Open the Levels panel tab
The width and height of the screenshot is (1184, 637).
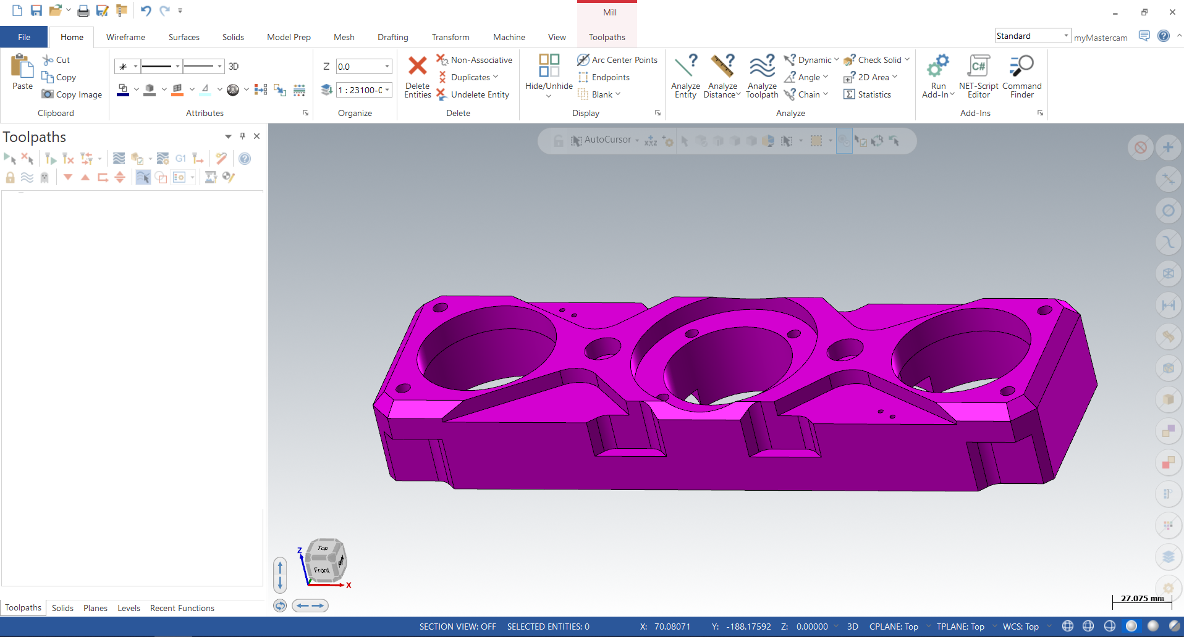(x=129, y=608)
